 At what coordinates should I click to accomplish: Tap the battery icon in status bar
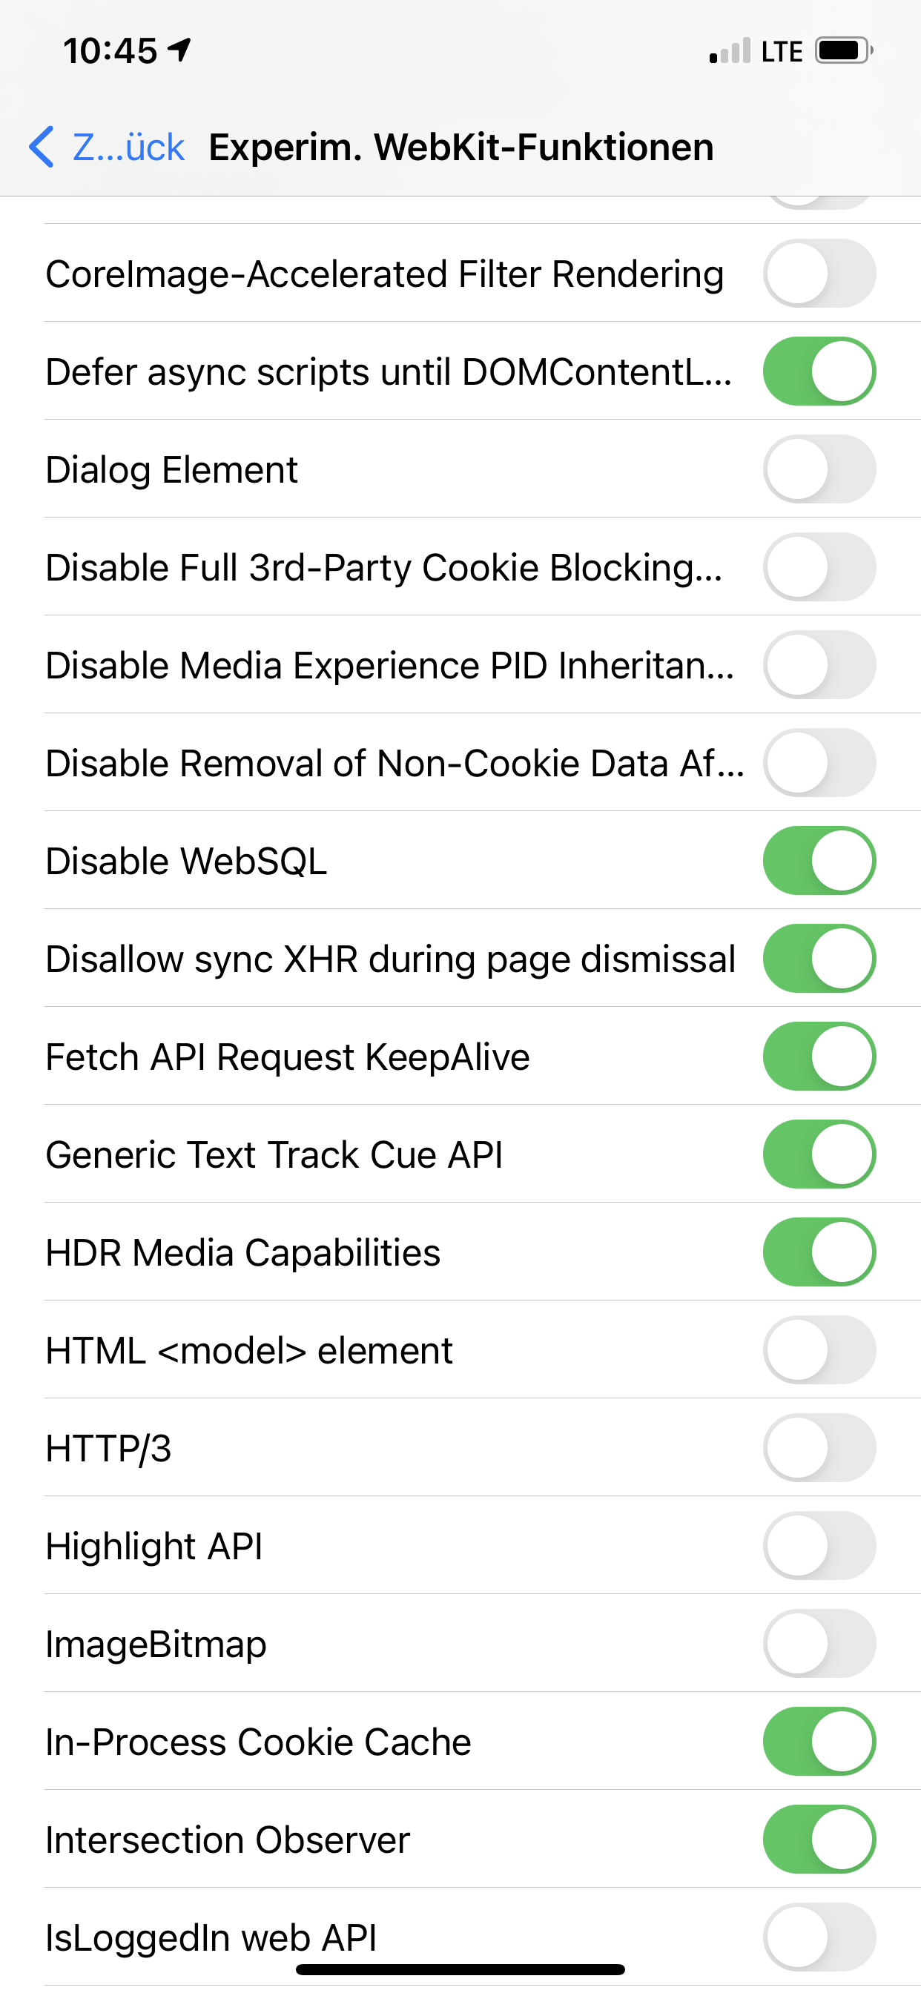844,51
